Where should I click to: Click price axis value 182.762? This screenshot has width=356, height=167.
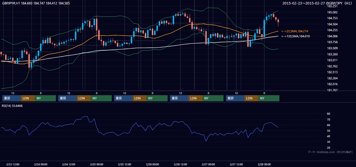[x=332, y=66]
